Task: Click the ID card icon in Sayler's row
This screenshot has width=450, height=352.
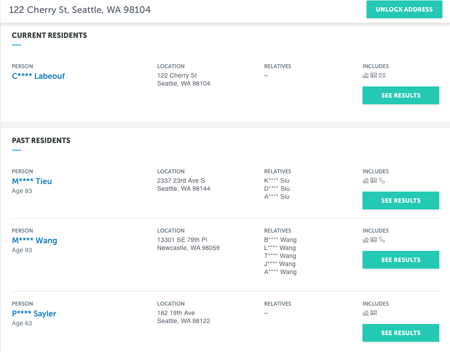Action: point(374,313)
